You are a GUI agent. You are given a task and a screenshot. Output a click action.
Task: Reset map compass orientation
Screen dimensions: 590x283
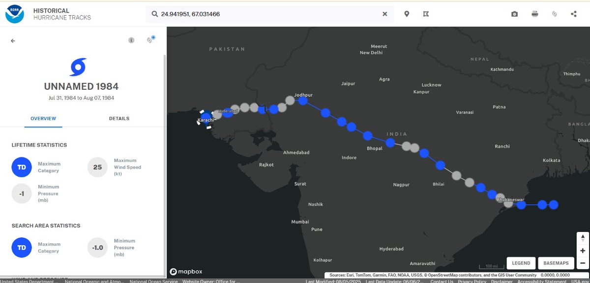(x=583, y=238)
